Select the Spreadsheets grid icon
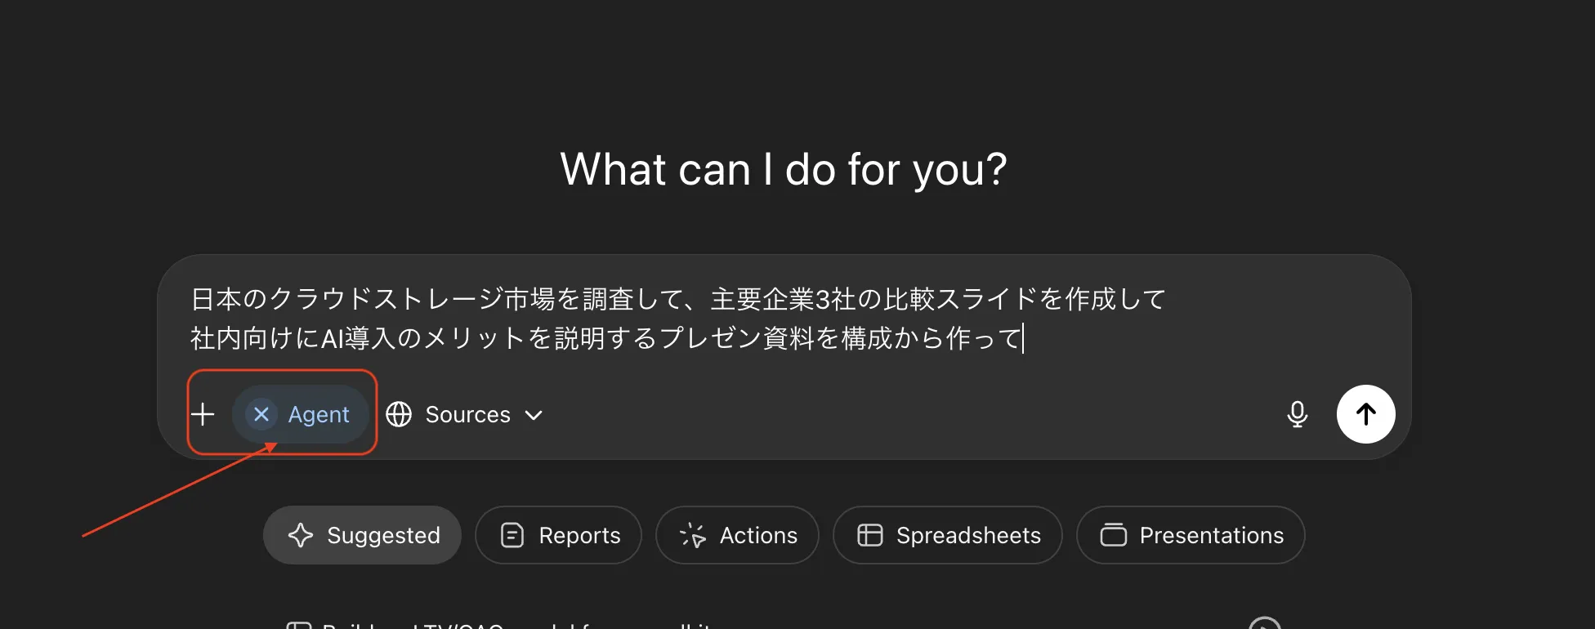1595x629 pixels. pyautogui.click(x=869, y=535)
